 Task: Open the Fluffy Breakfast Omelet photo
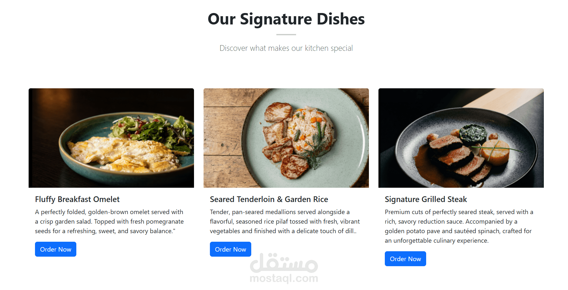[111, 138]
